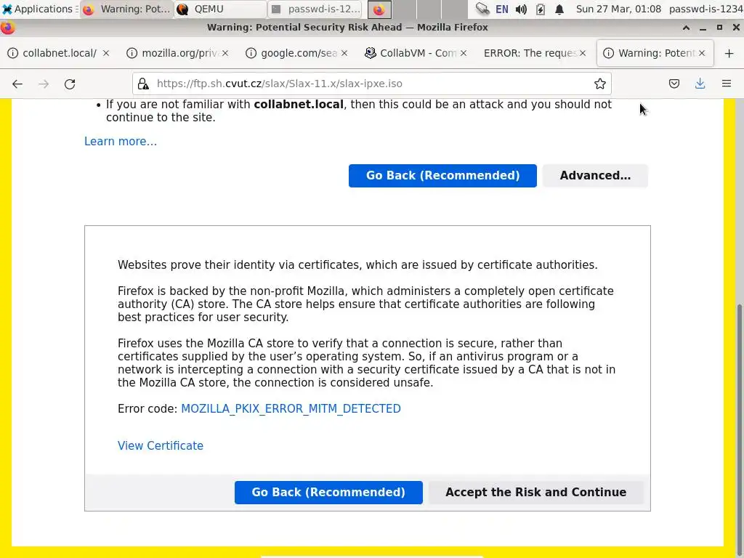
Task: Open the Applications menu in the panel
Action: tap(39, 9)
